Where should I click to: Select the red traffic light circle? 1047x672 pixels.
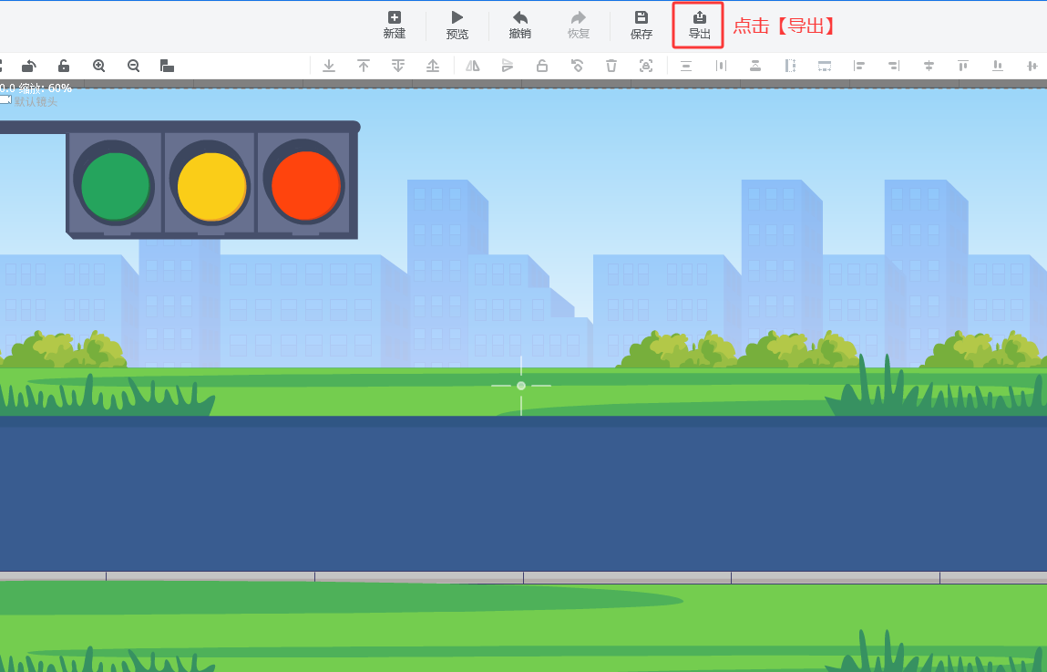tap(306, 185)
